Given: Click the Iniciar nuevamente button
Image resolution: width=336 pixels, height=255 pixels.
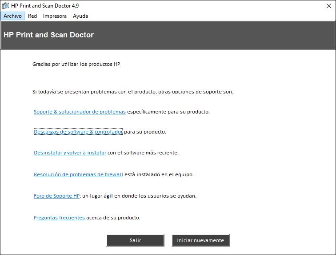Looking at the screenshot, I should (200, 240).
